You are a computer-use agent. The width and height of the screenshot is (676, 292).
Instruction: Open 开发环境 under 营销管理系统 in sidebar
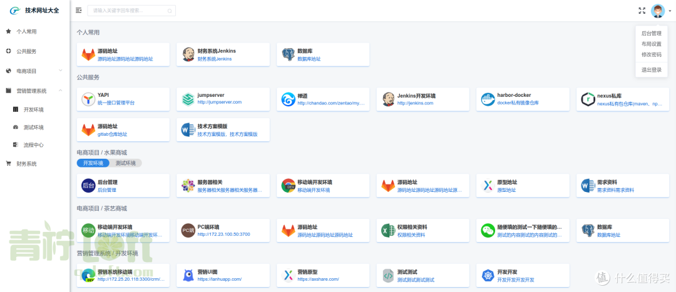tap(35, 110)
